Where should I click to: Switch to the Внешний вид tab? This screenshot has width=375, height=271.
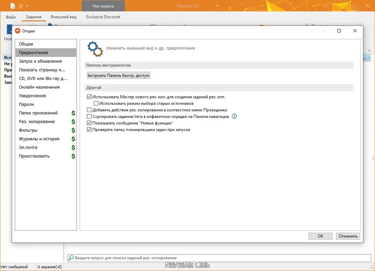pos(63,17)
